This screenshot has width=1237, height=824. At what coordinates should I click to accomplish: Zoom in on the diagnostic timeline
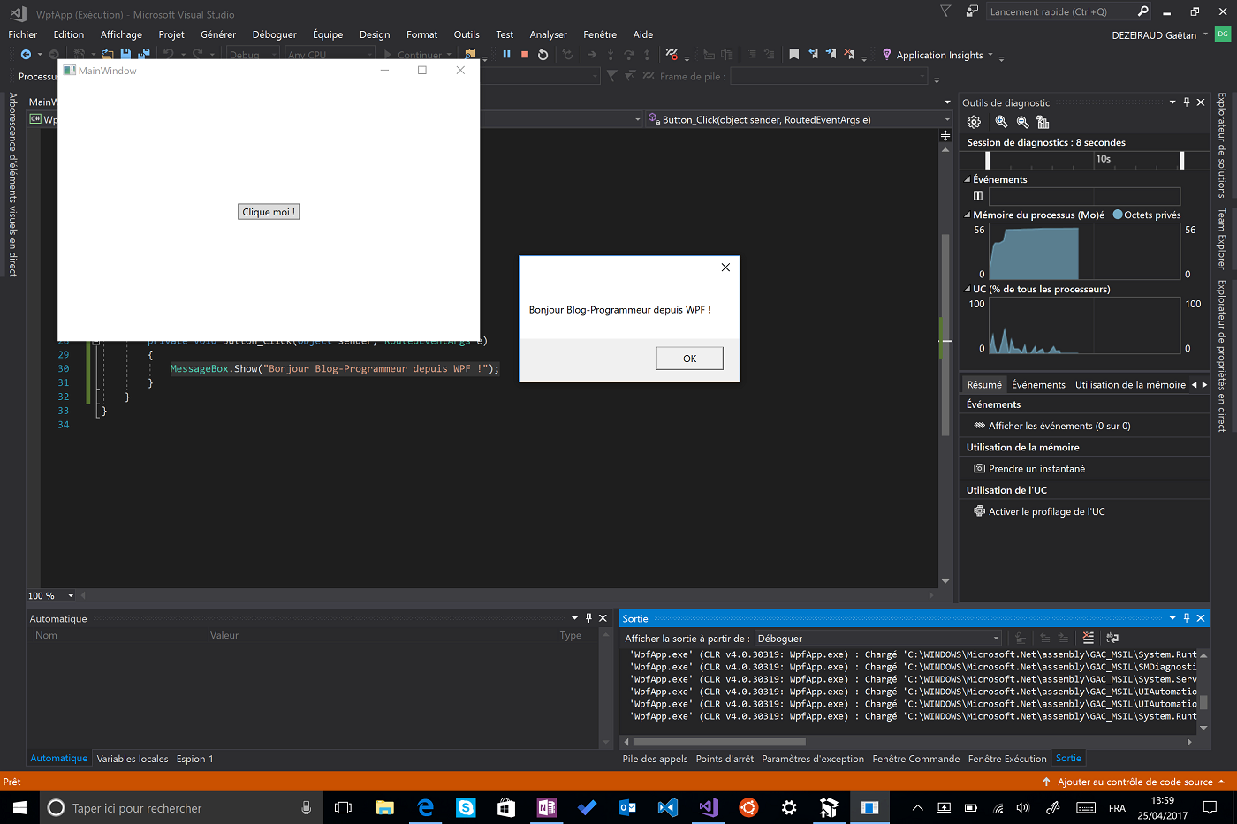pos(1001,123)
